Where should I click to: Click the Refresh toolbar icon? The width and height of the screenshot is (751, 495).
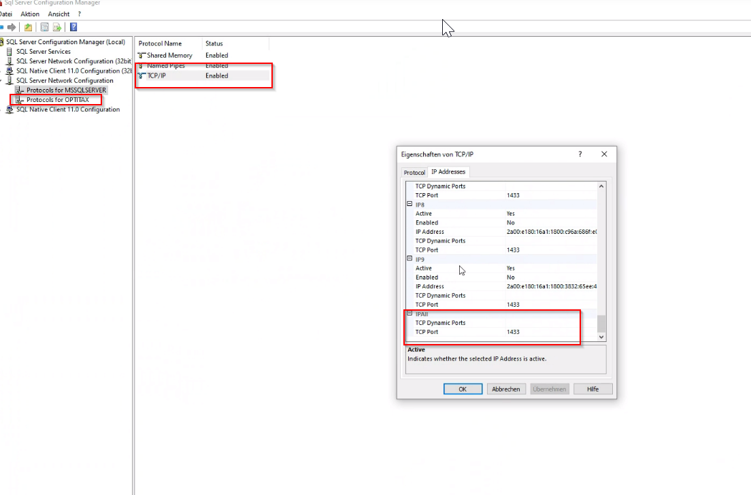tap(44, 27)
